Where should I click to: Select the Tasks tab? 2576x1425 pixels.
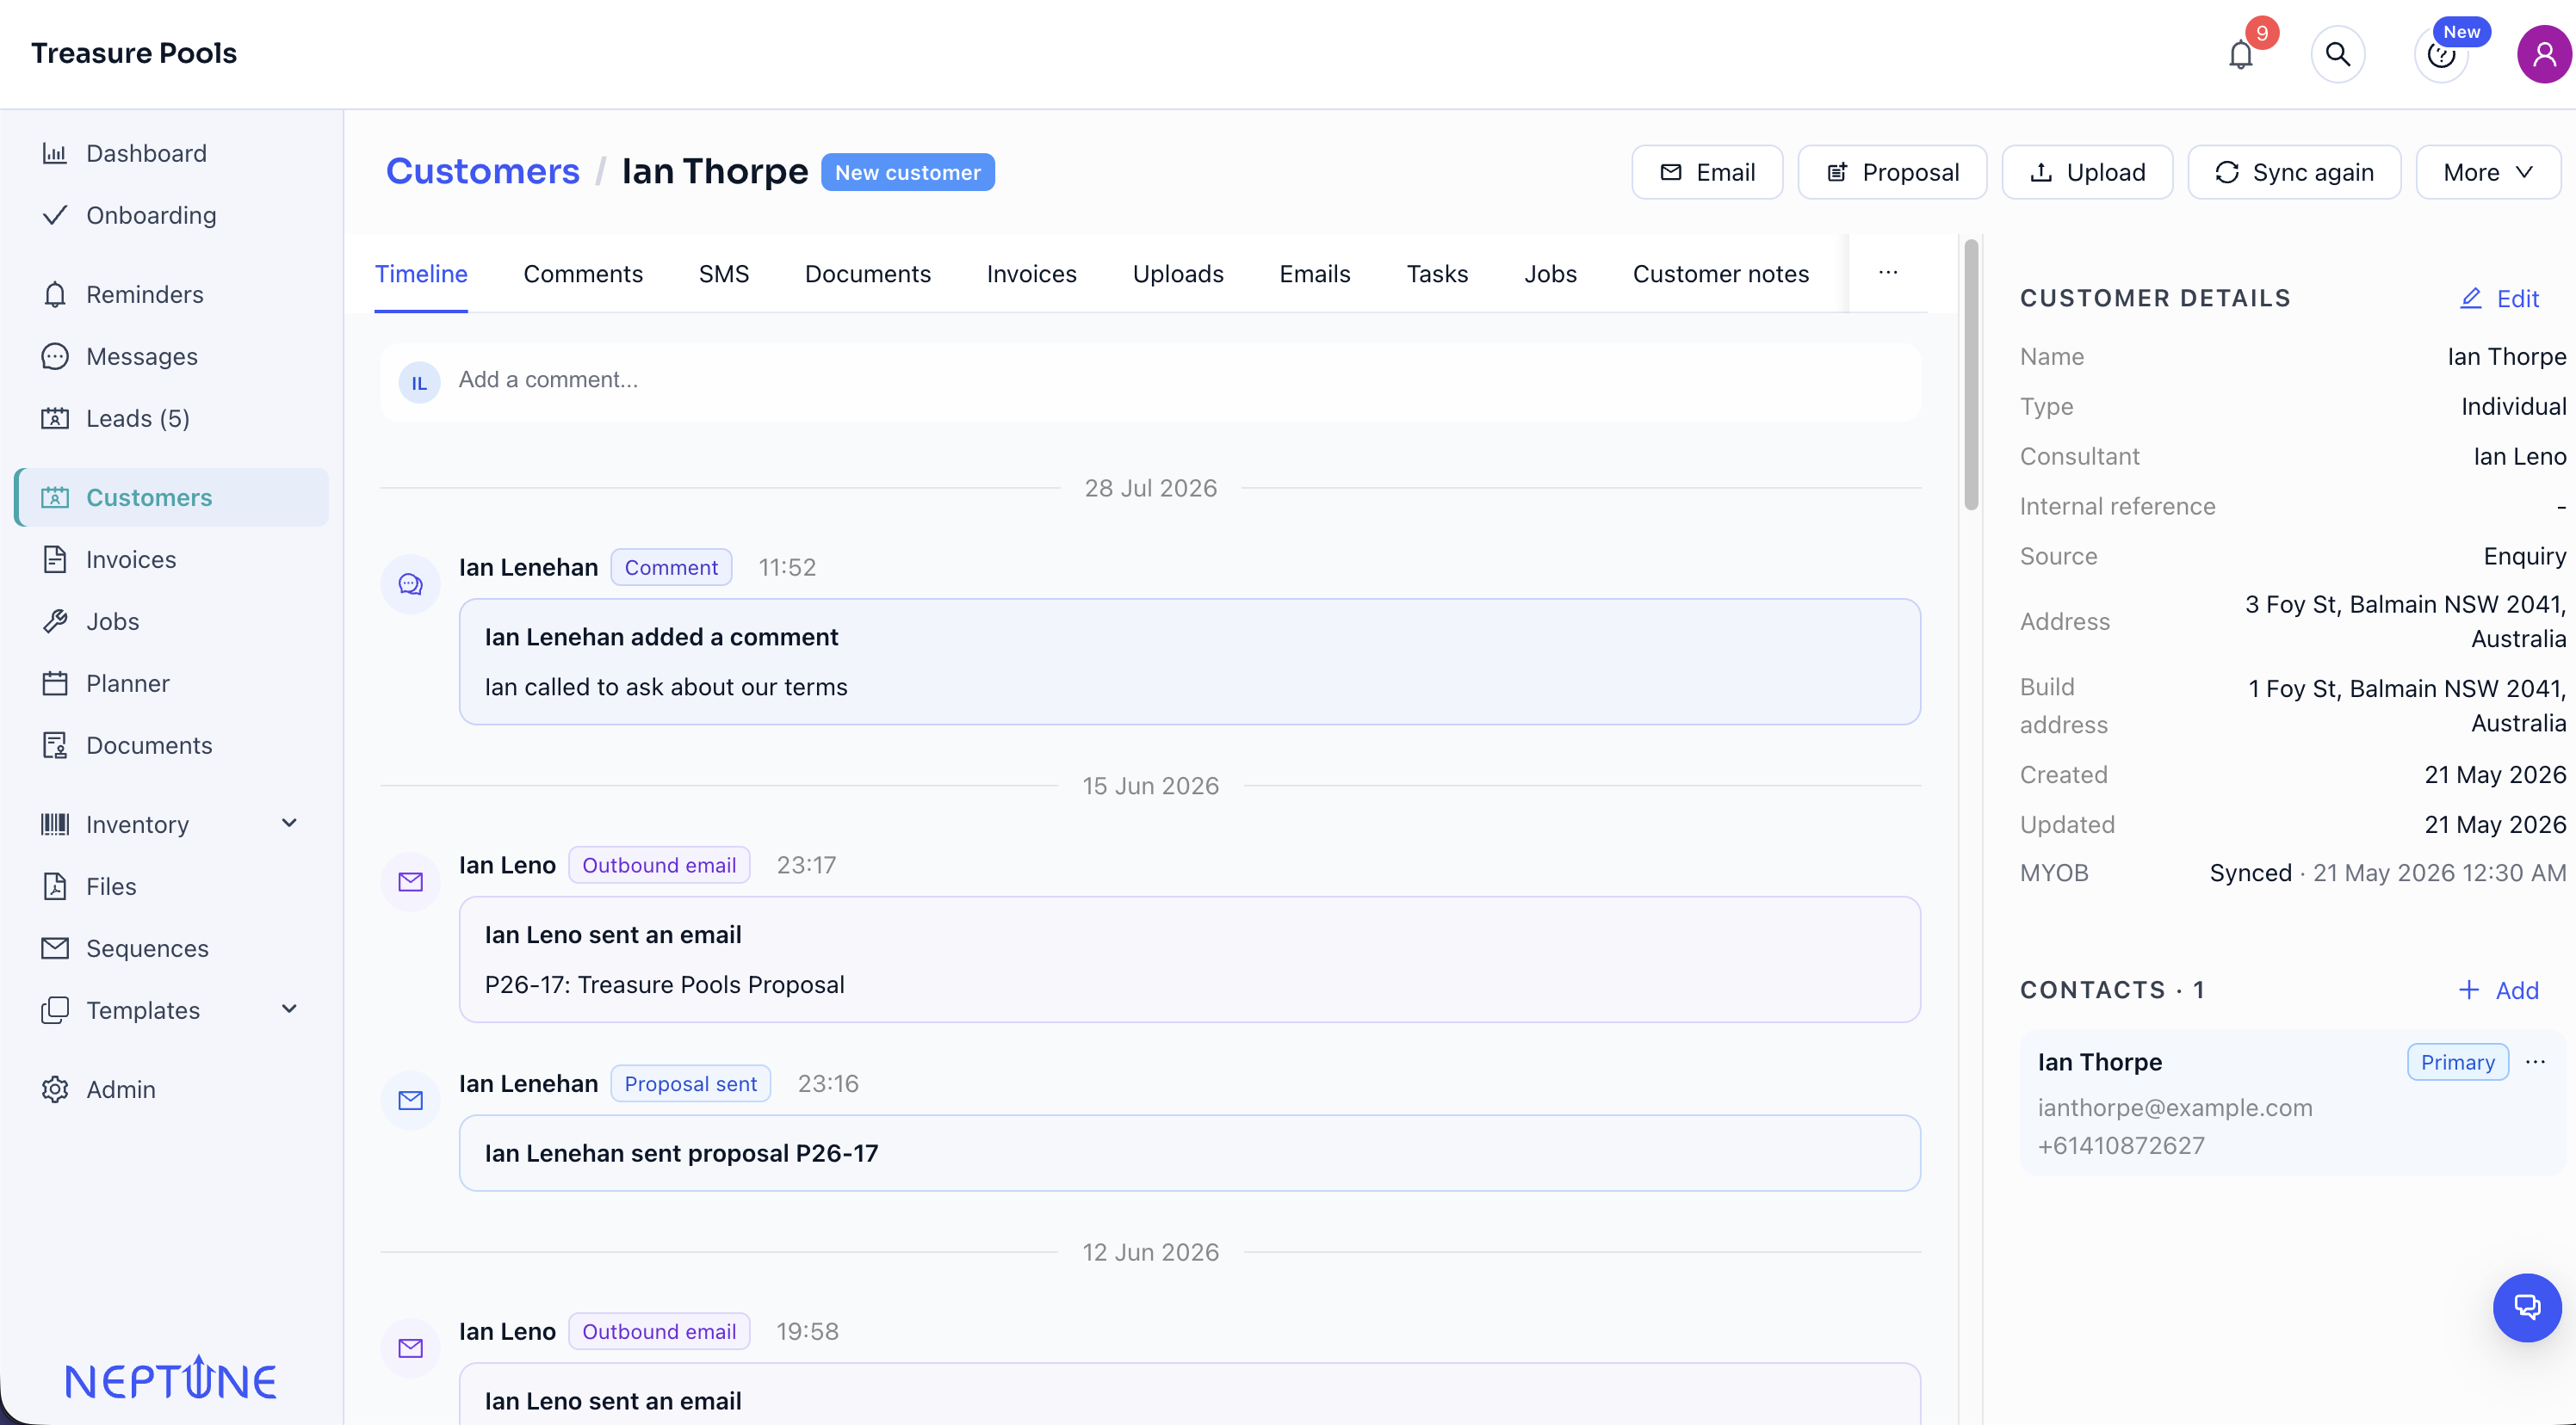pos(1437,274)
